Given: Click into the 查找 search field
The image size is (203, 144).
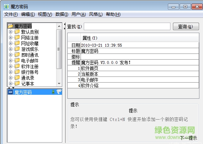Looking at the screenshot, I should [127, 27].
